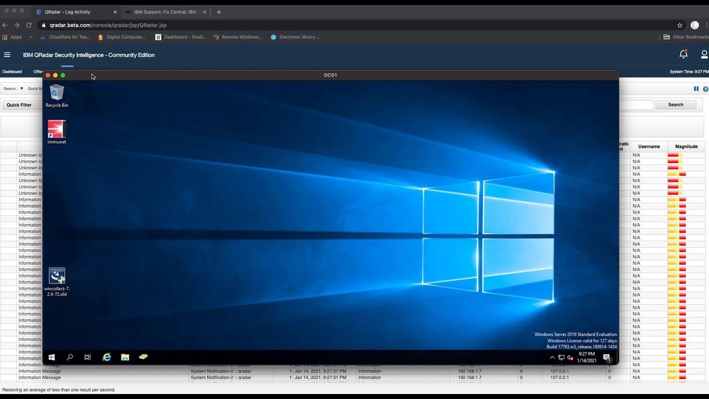Click the network tray icon
Screen dimensions: 709x399
point(561,357)
